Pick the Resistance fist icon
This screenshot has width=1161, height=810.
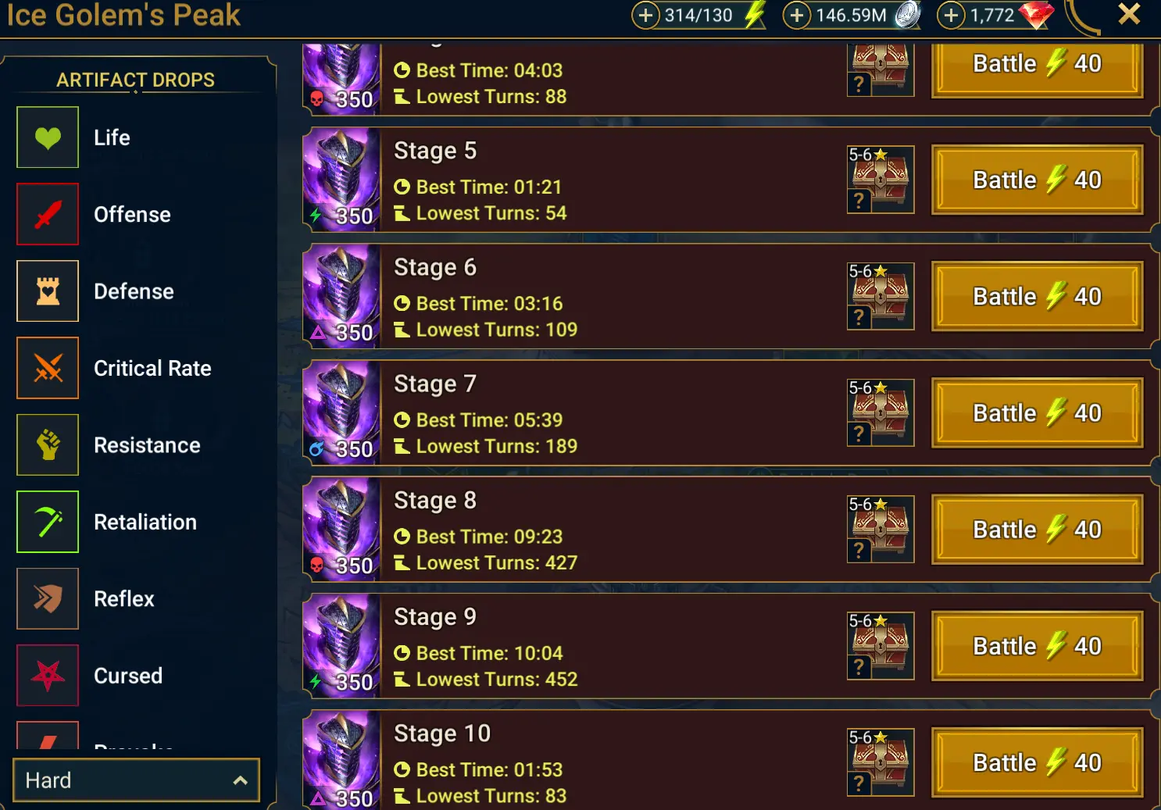(x=48, y=445)
